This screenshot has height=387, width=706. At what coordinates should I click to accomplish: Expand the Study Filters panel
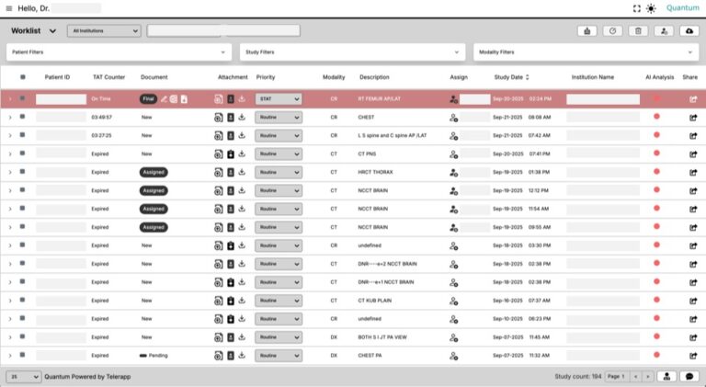click(x=353, y=52)
